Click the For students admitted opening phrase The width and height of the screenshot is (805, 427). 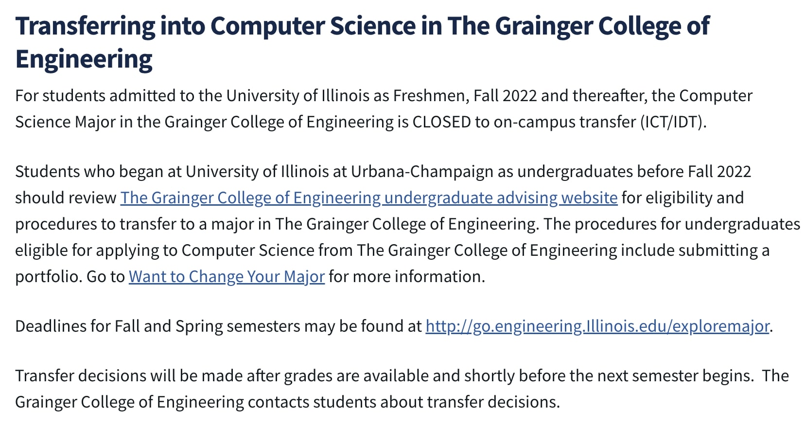pos(94,96)
